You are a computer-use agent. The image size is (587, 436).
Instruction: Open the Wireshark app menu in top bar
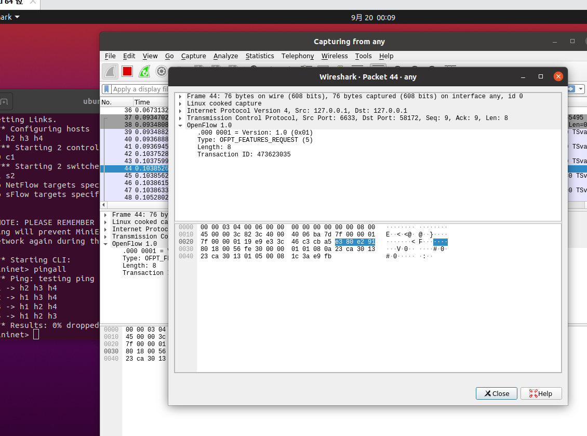[10, 17]
